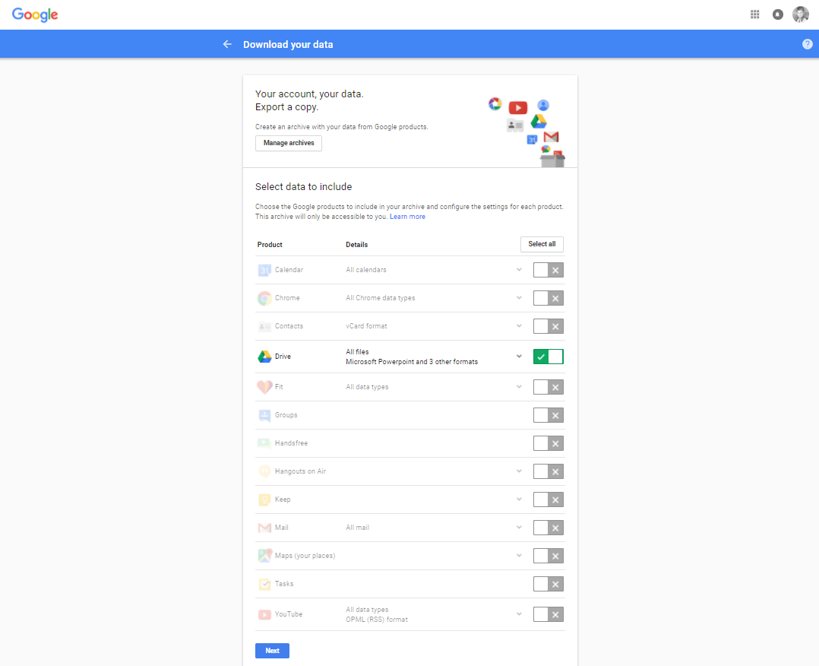The width and height of the screenshot is (819, 666).
Task: Click the Drive product icon
Action: [x=265, y=357]
